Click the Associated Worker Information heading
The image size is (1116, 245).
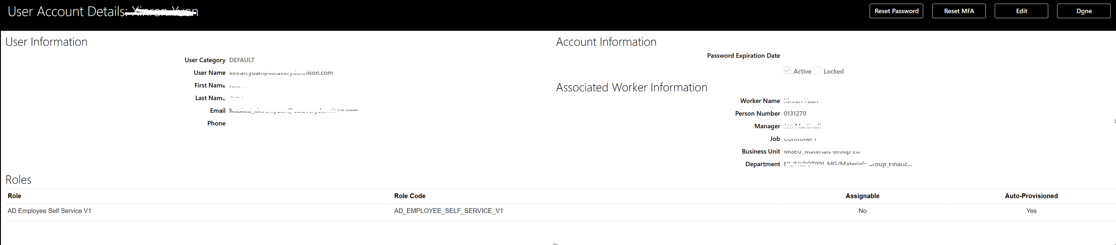pos(631,87)
